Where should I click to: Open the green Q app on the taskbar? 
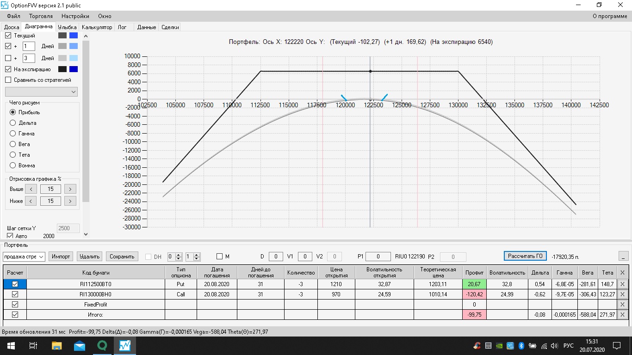click(x=102, y=345)
